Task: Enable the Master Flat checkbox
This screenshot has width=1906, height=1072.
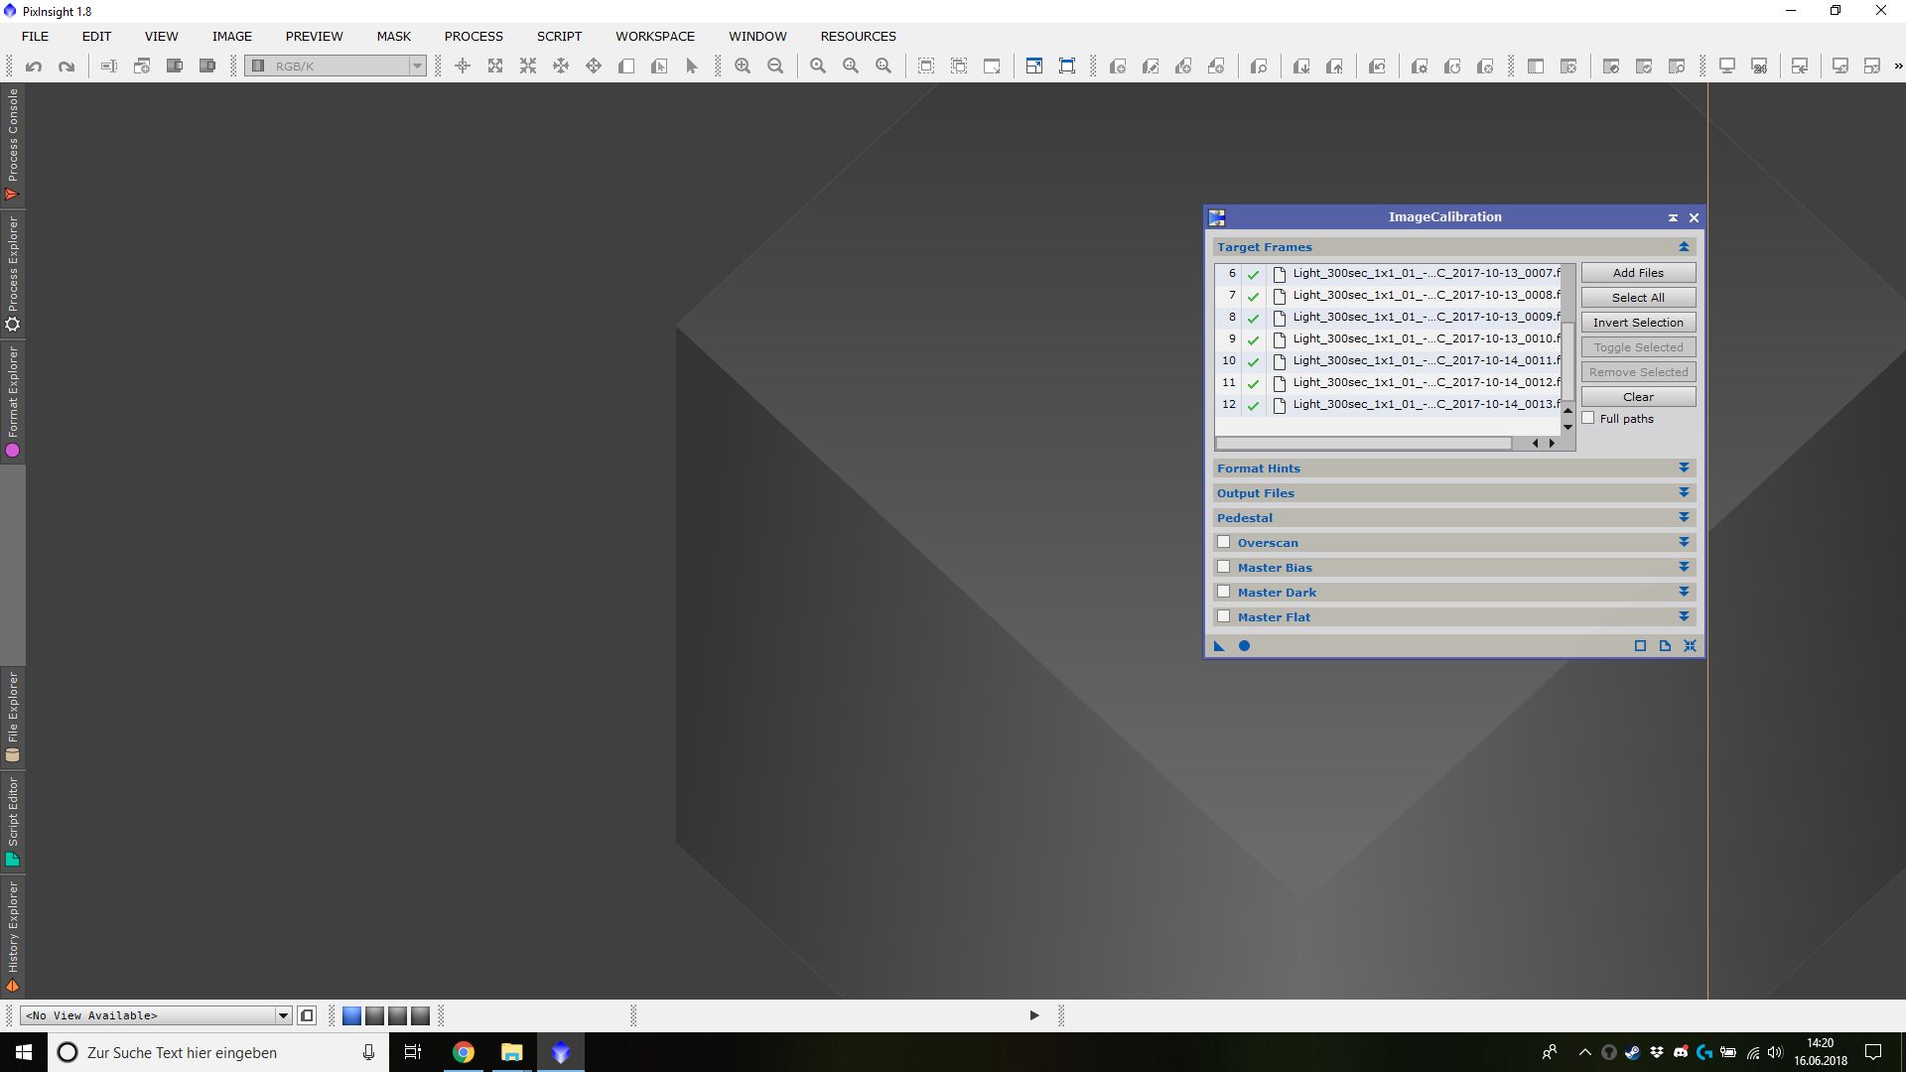Action: (1223, 616)
